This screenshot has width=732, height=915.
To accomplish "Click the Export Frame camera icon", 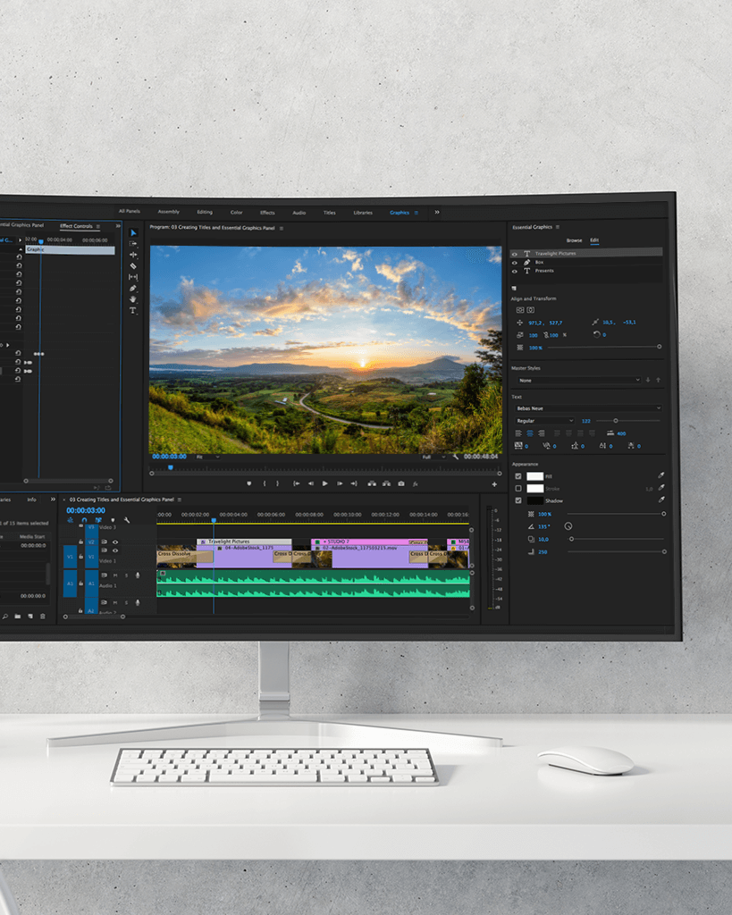I will pyautogui.click(x=400, y=483).
